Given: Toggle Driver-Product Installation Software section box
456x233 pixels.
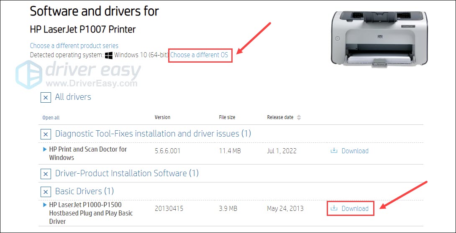Looking at the screenshot, I should pos(46,174).
